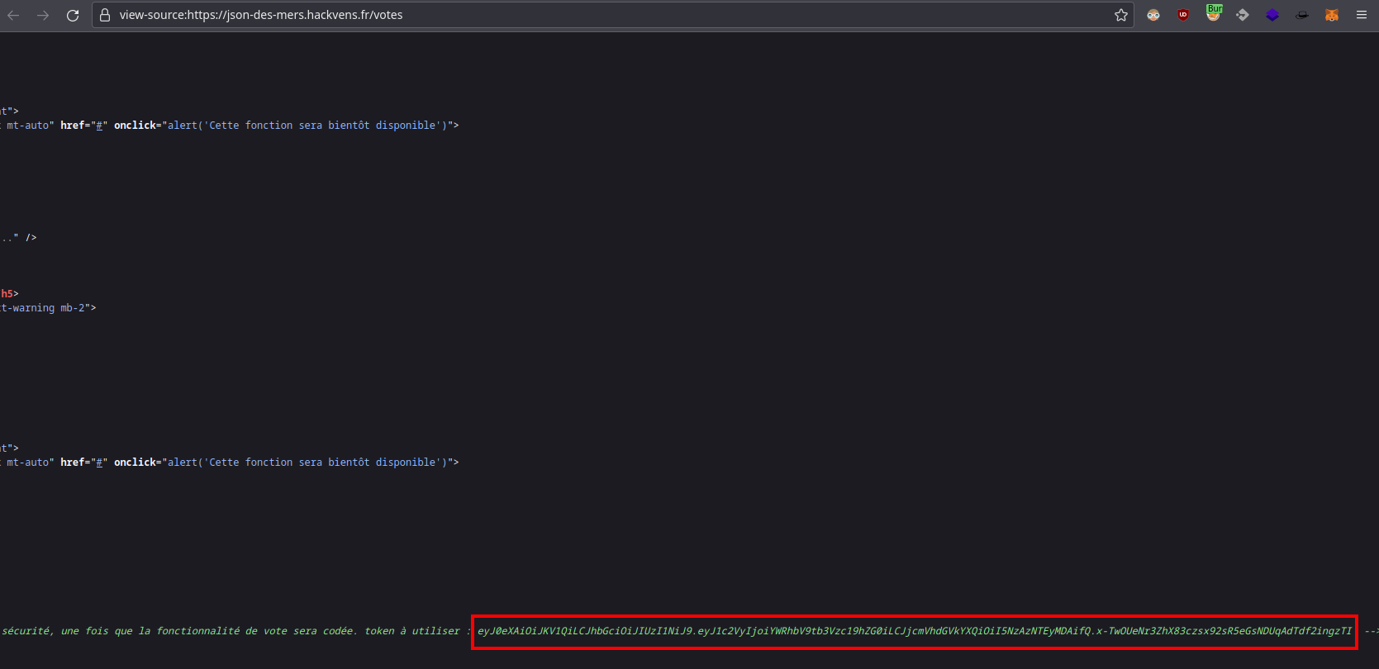Open the MetaMask fox extension
This screenshot has width=1379, height=669.
pyautogui.click(x=1332, y=15)
